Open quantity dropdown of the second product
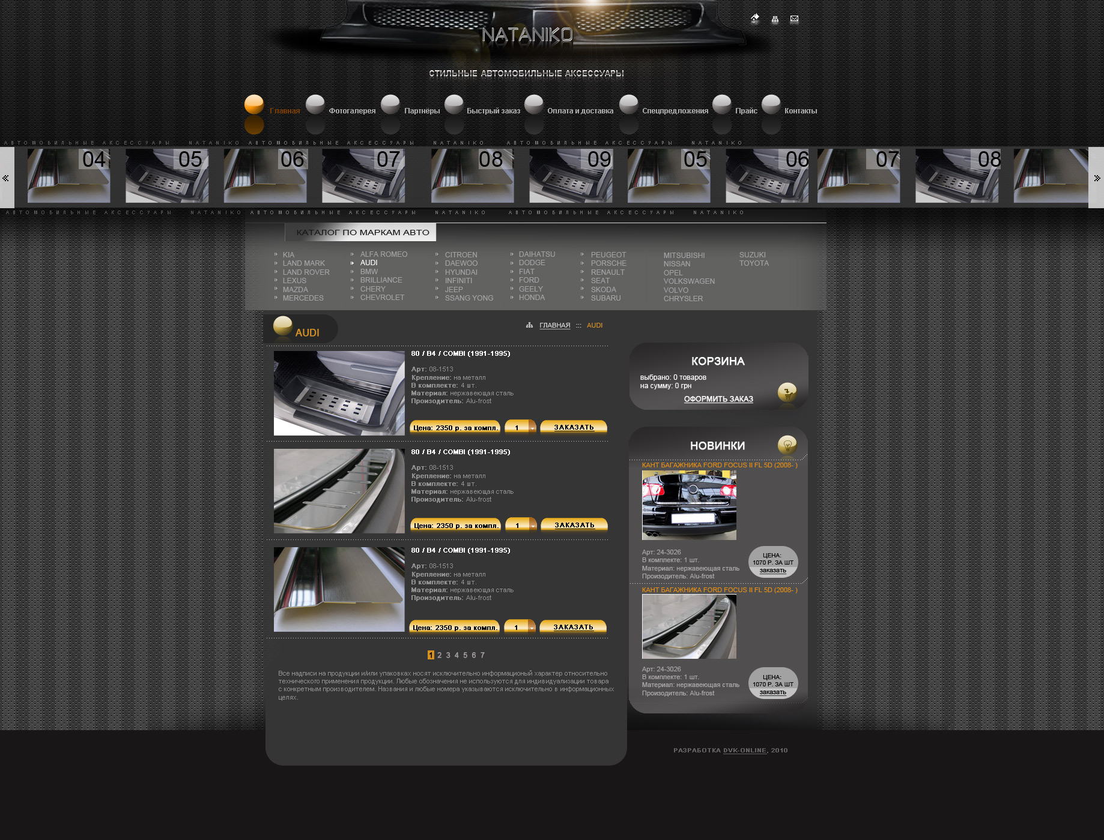This screenshot has width=1104, height=840. click(533, 525)
